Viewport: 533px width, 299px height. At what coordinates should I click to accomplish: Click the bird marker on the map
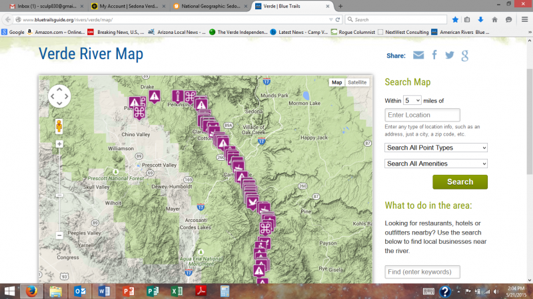pos(253,202)
